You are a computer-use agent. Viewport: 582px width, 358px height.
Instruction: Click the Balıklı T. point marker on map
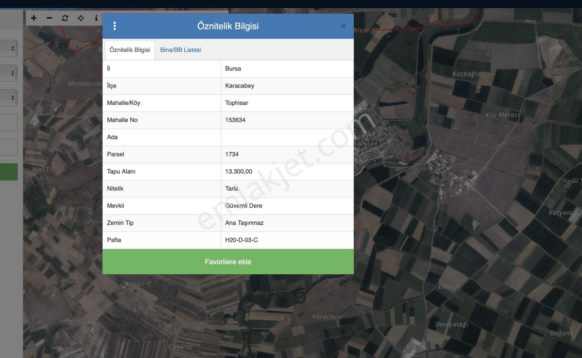[135, 291]
